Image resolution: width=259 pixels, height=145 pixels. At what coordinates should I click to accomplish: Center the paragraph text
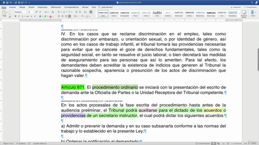point(62,16)
